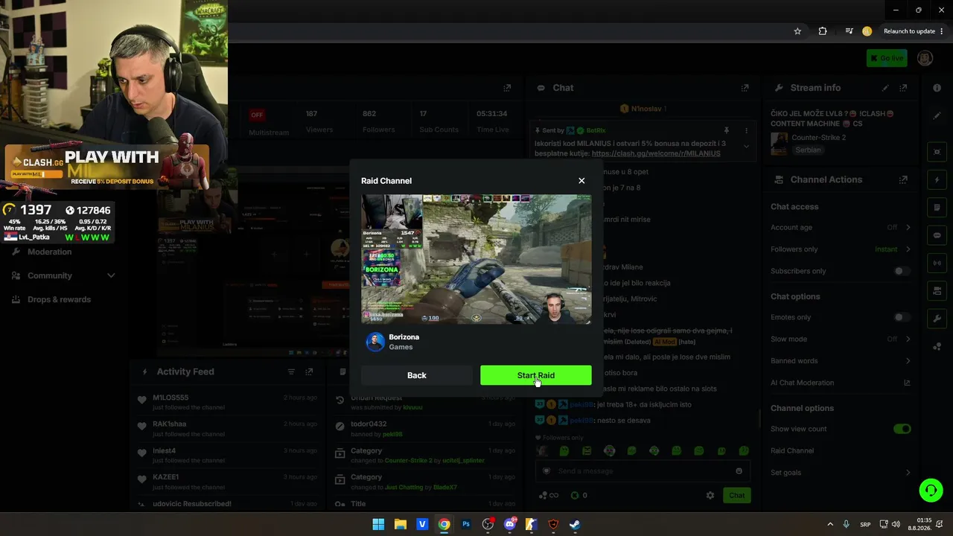The image size is (953, 536).
Task: Open the Windows Start menu
Action: 378,524
